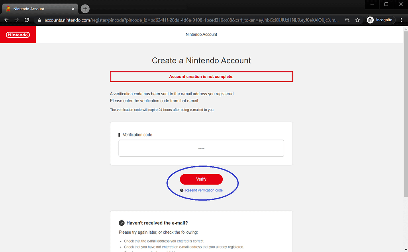
Task: Click the 'Haven't received the e-mail?' heading
Action: click(x=157, y=223)
